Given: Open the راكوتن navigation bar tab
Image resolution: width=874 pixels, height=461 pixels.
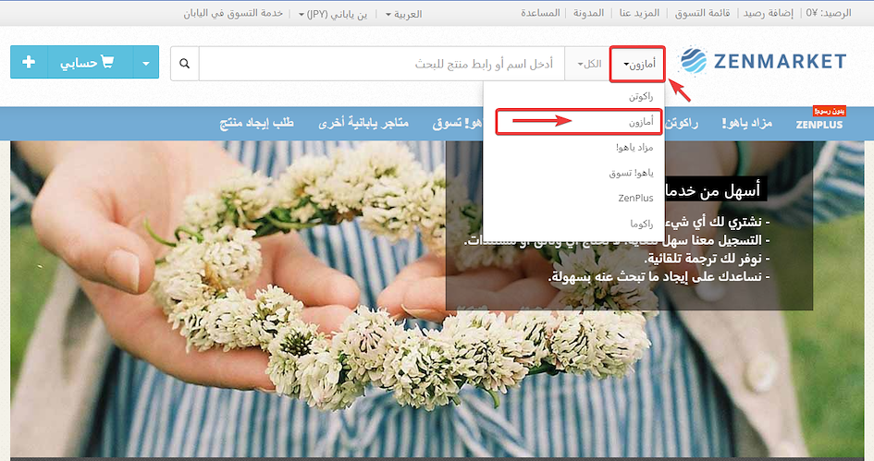Looking at the screenshot, I should click(x=681, y=123).
